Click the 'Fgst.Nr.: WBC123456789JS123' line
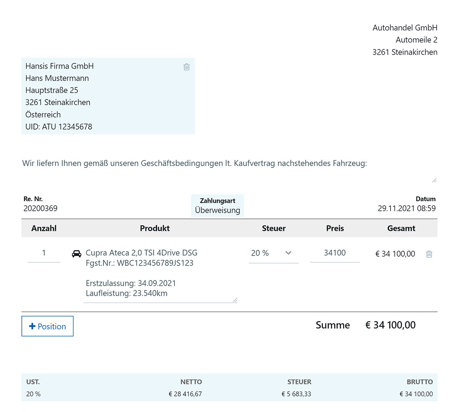 pos(140,263)
